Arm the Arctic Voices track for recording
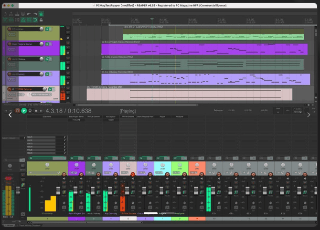The height and width of the screenshot is (230, 320). click(10, 59)
